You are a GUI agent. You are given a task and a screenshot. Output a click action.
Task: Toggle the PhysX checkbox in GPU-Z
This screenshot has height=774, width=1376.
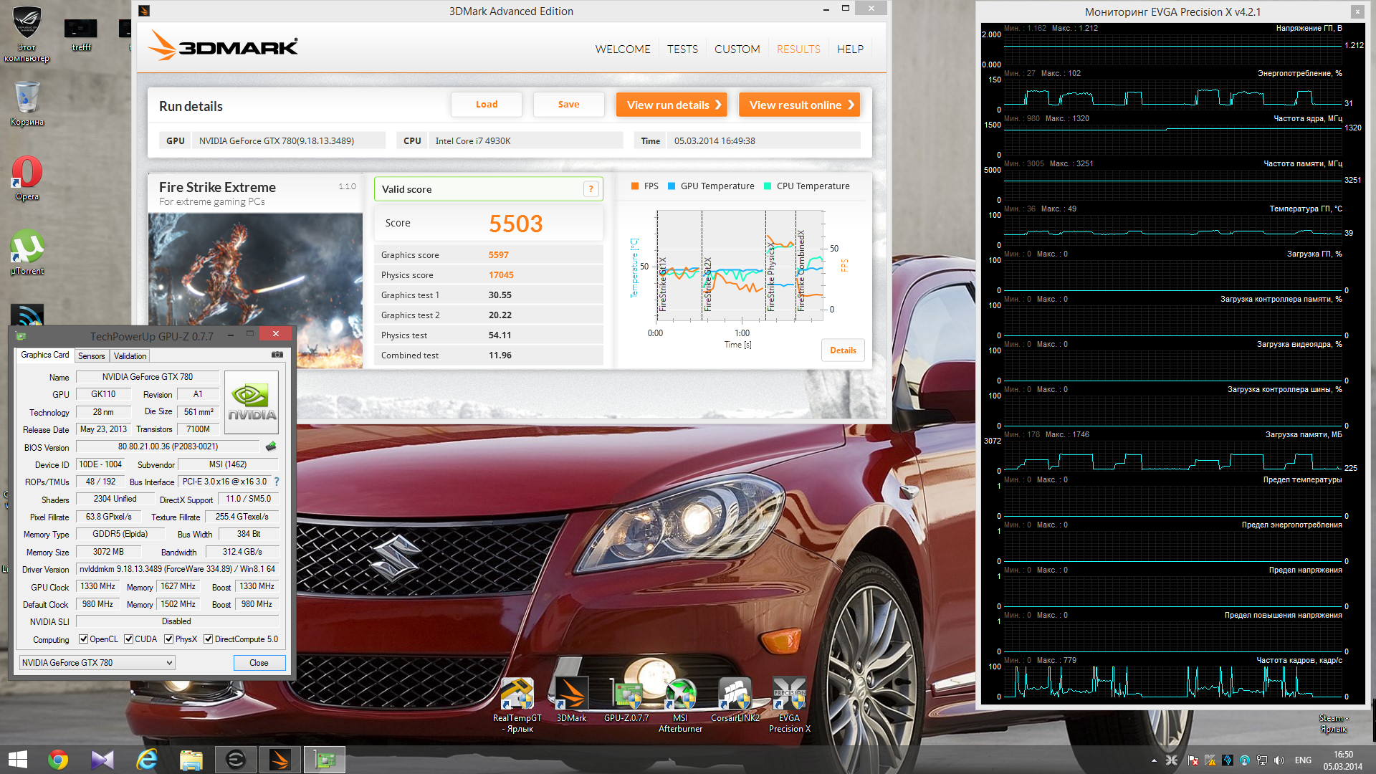(168, 639)
